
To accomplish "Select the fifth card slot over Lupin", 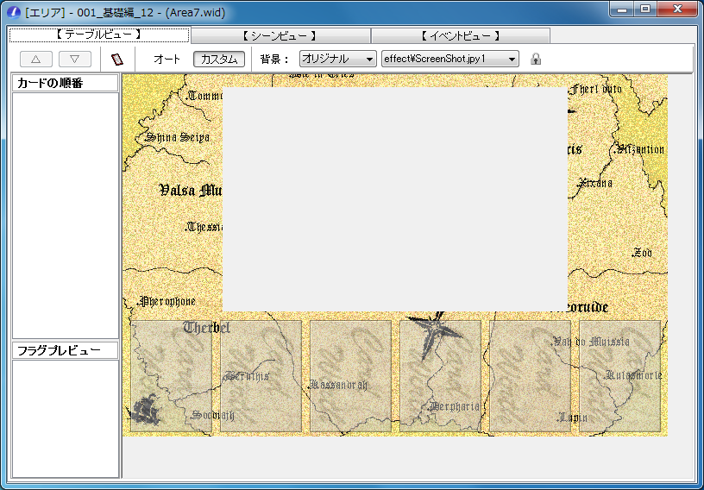I will pos(531,376).
